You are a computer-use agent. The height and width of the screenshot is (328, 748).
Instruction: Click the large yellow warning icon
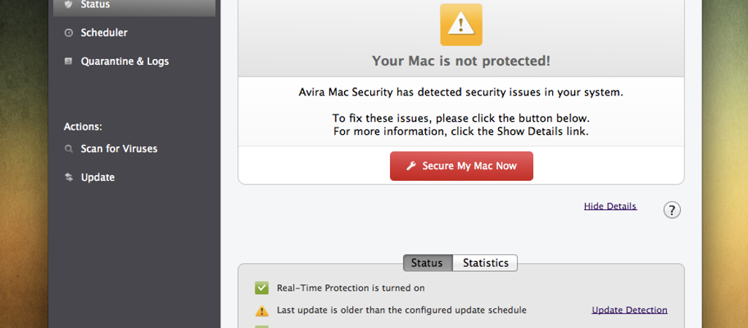tap(461, 25)
